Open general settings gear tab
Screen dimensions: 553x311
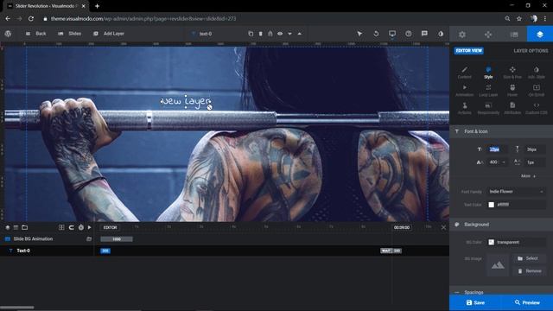click(x=462, y=35)
